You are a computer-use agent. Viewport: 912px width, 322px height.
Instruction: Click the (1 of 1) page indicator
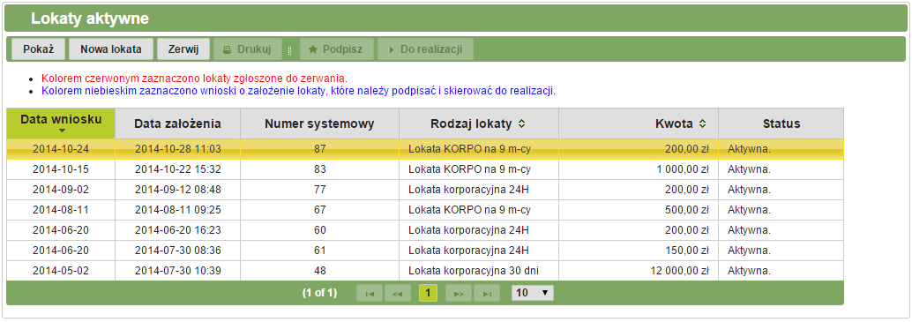(319, 293)
